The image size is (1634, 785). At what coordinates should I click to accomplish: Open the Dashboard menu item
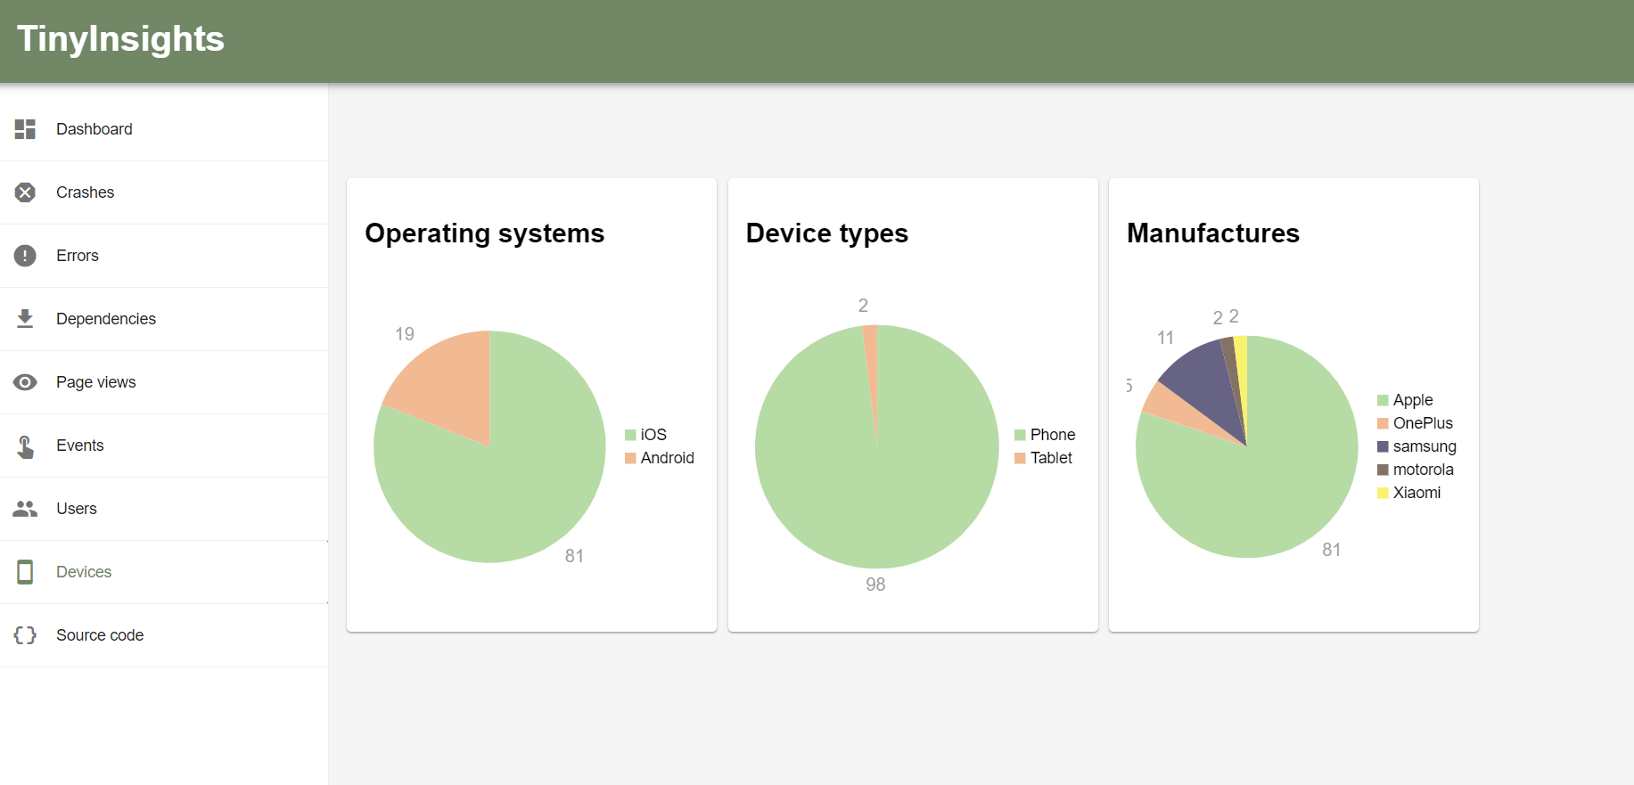tap(164, 129)
